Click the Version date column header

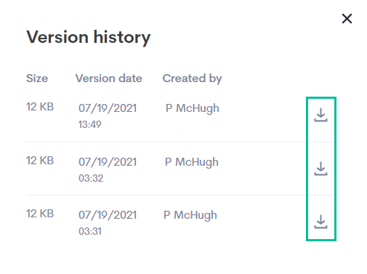(109, 78)
